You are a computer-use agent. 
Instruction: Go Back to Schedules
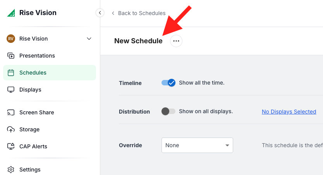point(138,13)
